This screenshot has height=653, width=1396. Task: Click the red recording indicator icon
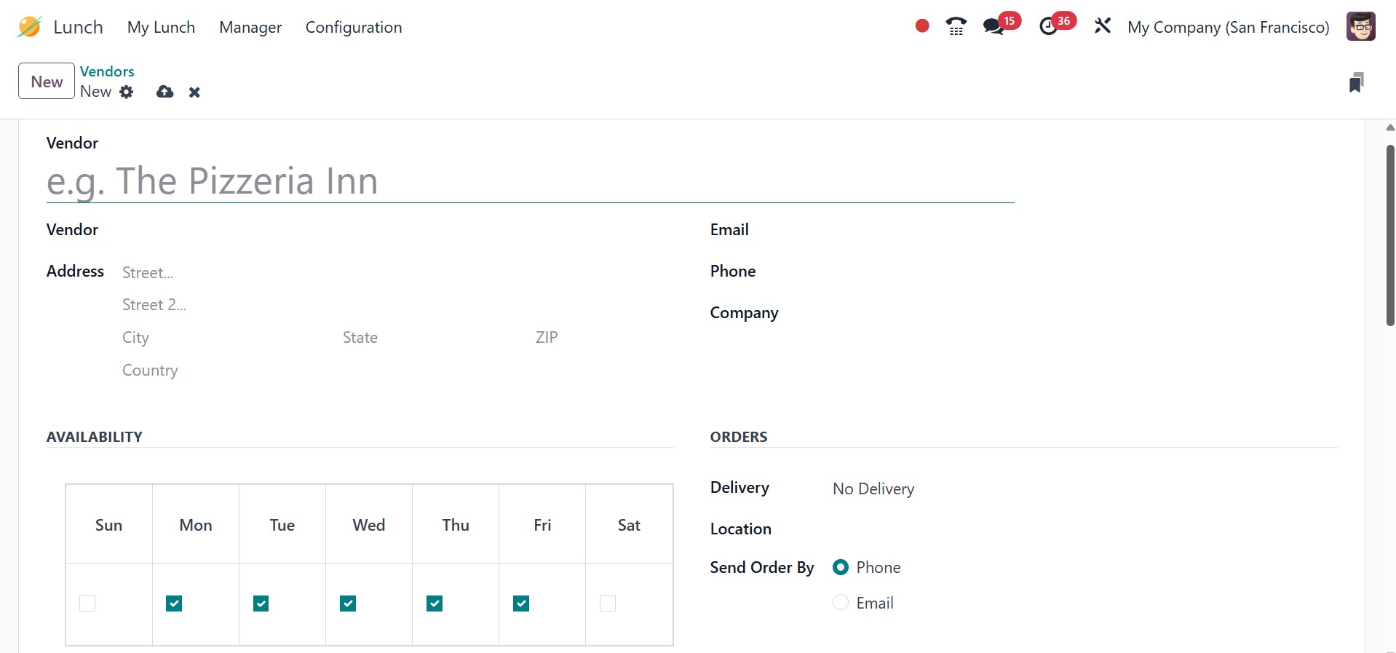tap(922, 26)
